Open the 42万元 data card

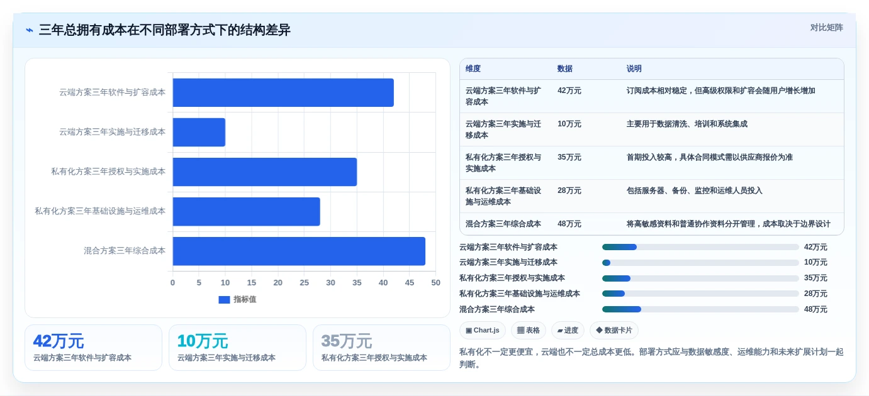point(93,348)
